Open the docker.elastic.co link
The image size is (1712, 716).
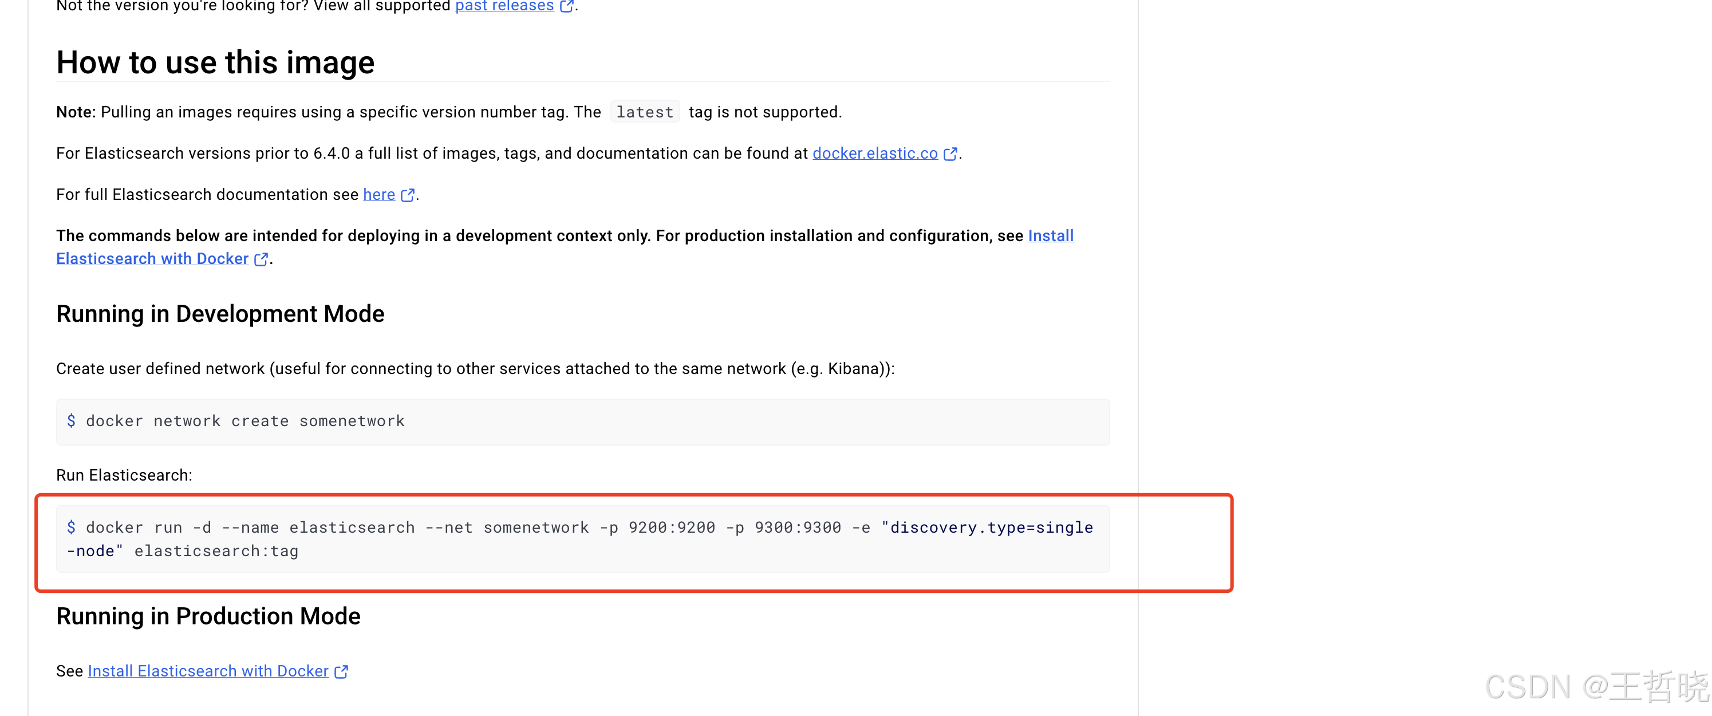(875, 154)
